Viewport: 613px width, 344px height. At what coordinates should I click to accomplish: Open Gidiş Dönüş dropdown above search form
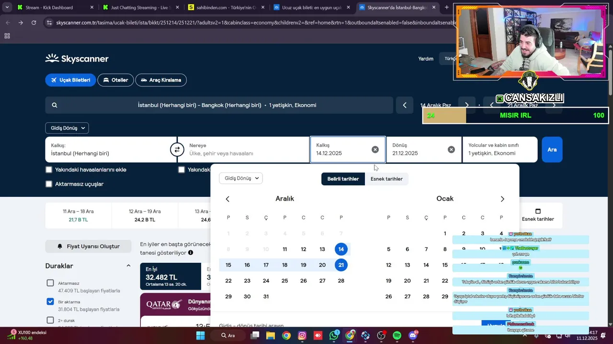click(x=67, y=128)
